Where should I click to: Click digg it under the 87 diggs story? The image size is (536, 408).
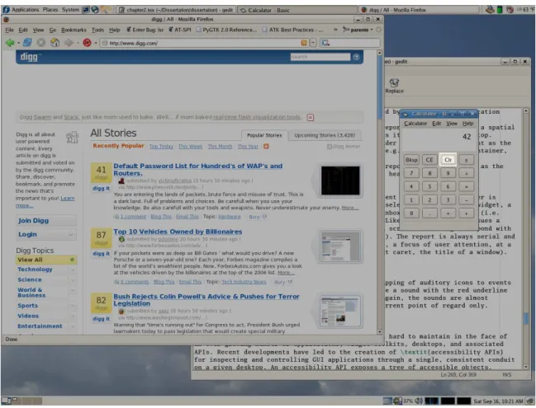(x=102, y=254)
